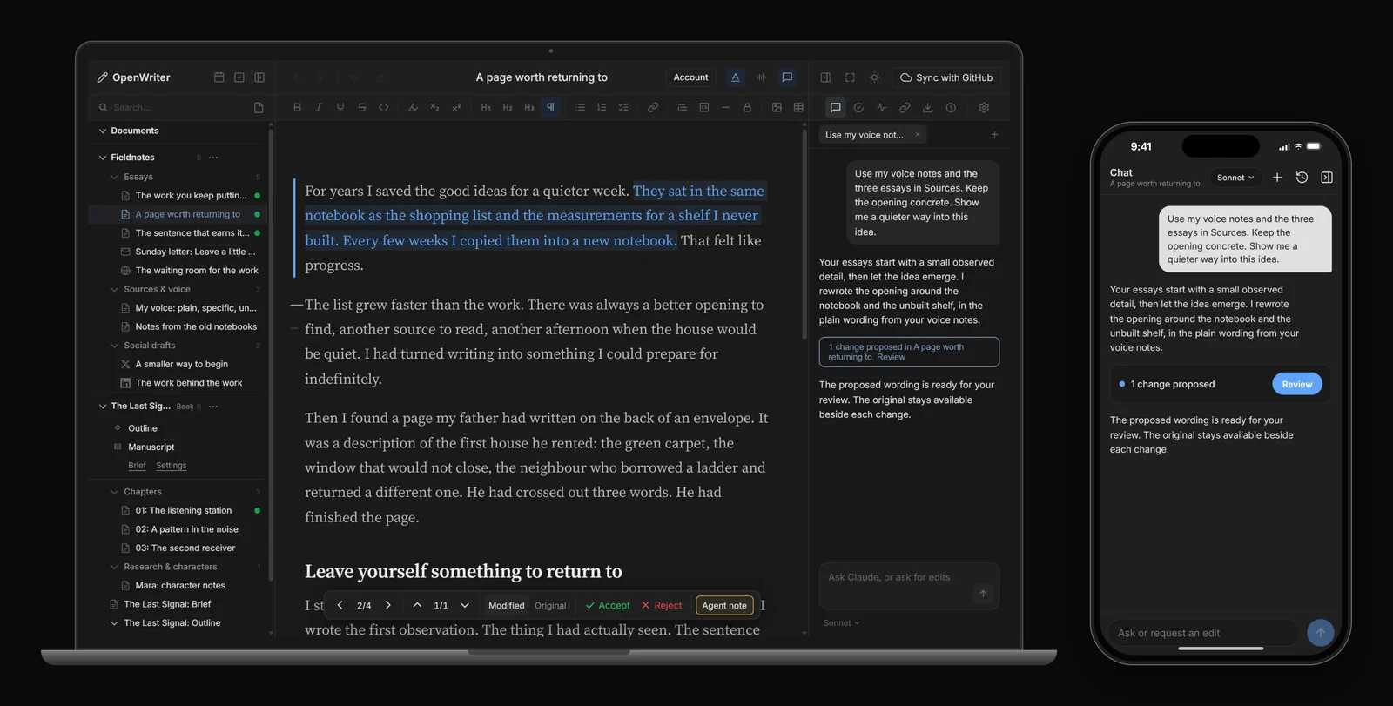Open settings gear in the right panel
This screenshot has height=706, width=1393.
(984, 108)
